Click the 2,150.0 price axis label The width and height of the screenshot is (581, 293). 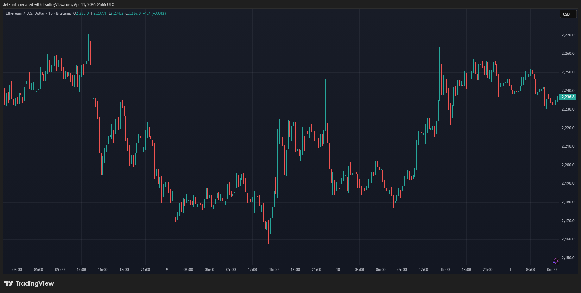568,258
